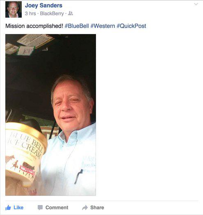Click the Share button label
Viewport: 203px width, 215px height.
pyautogui.click(x=97, y=208)
